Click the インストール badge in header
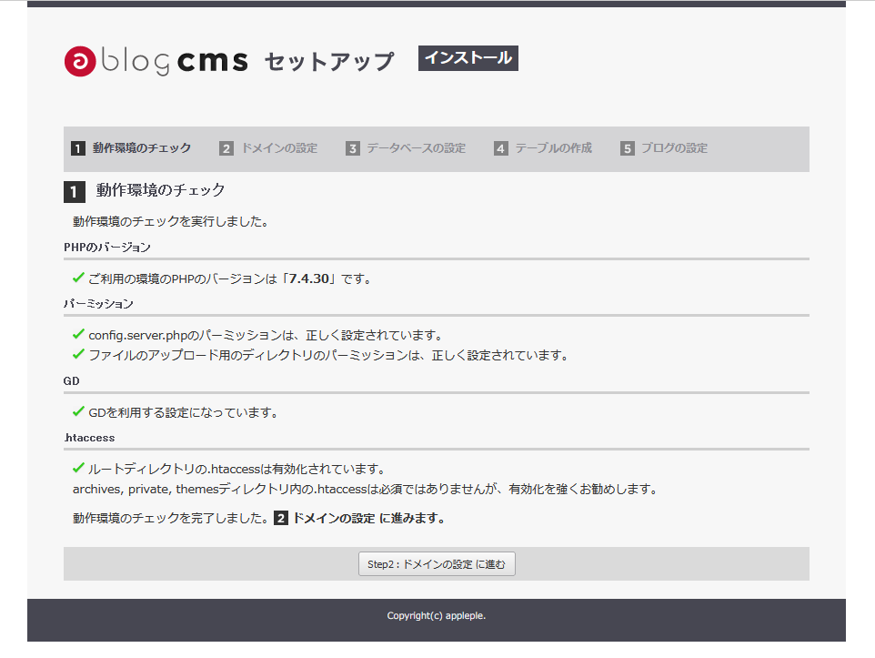The height and width of the screenshot is (658, 875). (468, 58)
